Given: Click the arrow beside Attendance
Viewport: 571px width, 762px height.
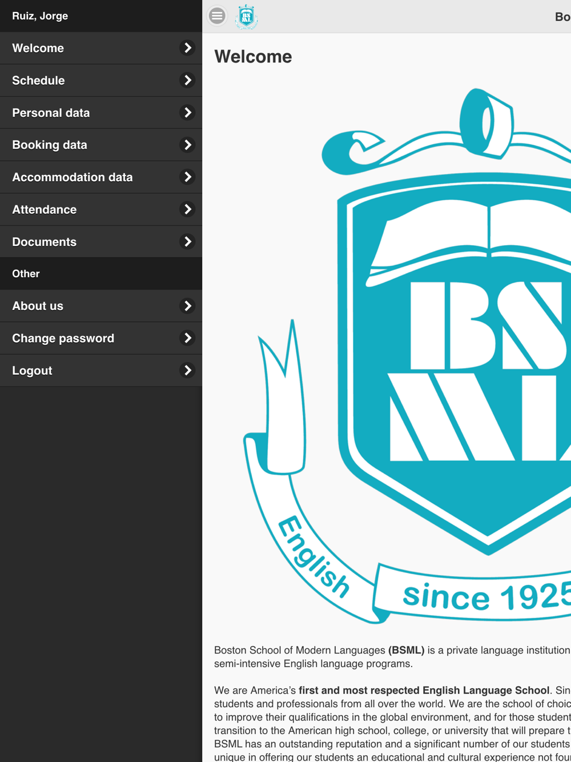Looking at the screenshot, I should pyautogui.click(x=187, y=210).
